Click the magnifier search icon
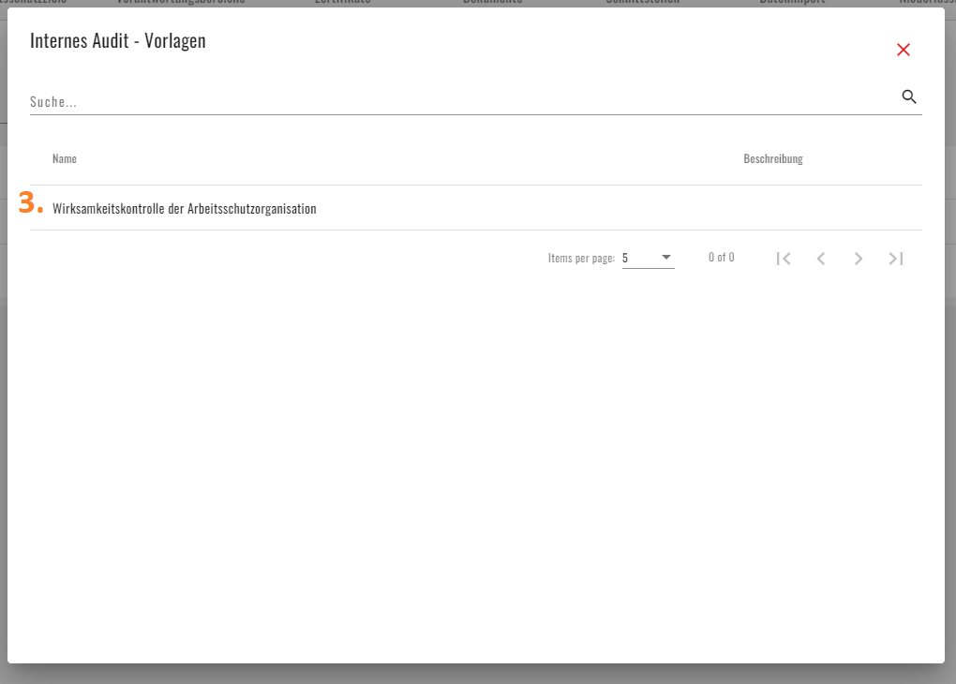Image resolution: width=956 pixels, height=684 pixels. [x=909, y=97]
